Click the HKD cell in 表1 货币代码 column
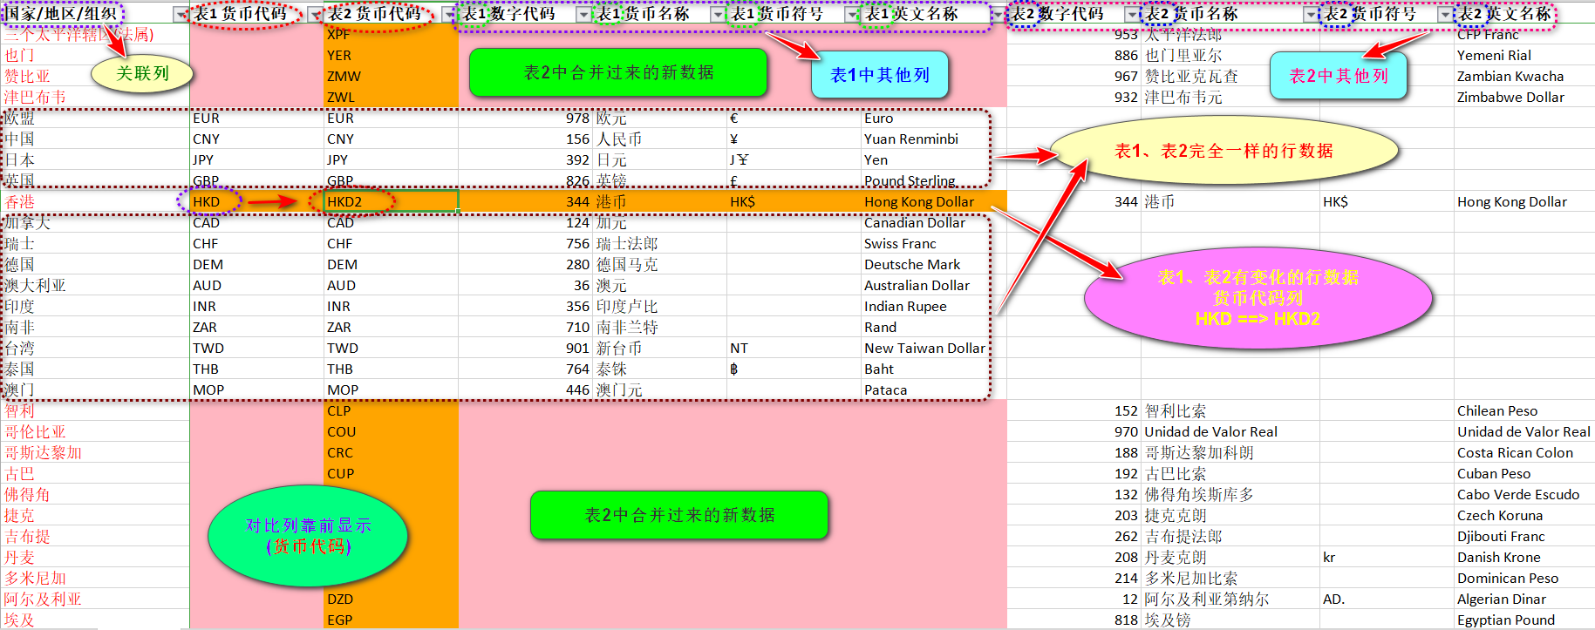 (208, 202)
